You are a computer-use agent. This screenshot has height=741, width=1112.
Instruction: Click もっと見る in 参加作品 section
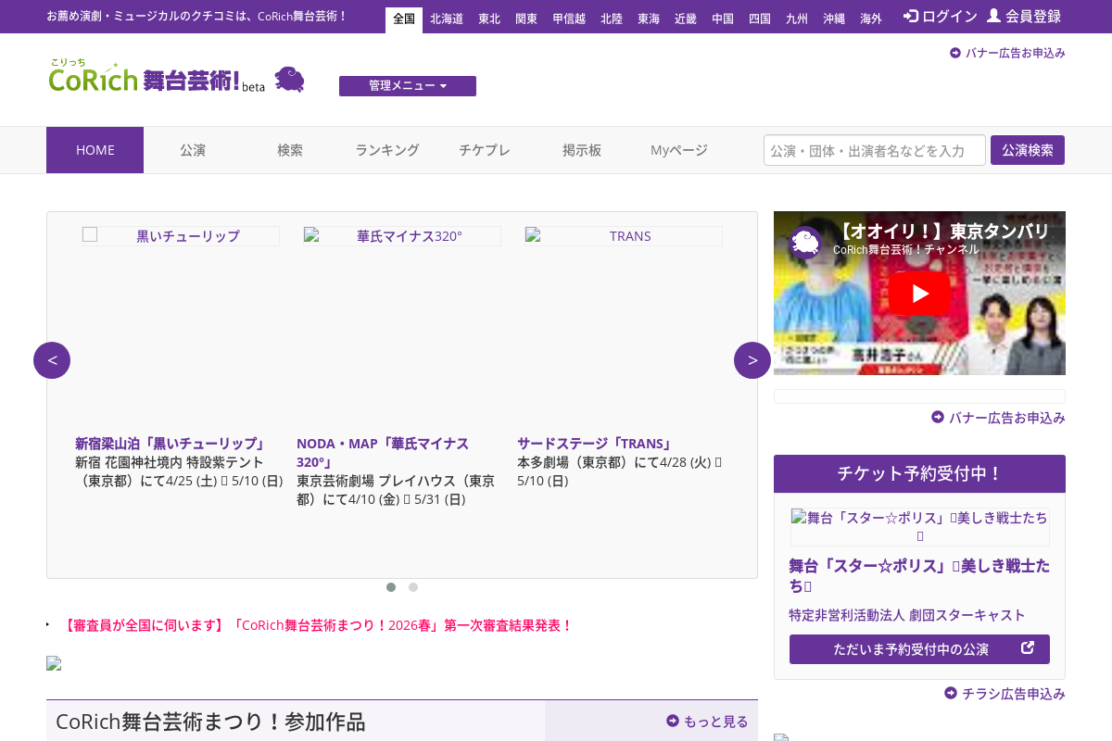[x=707, y=722]
